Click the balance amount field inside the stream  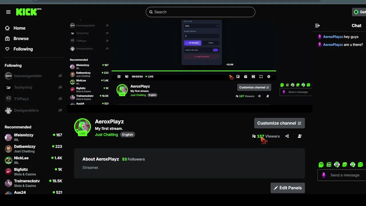[x=202, y=36]
